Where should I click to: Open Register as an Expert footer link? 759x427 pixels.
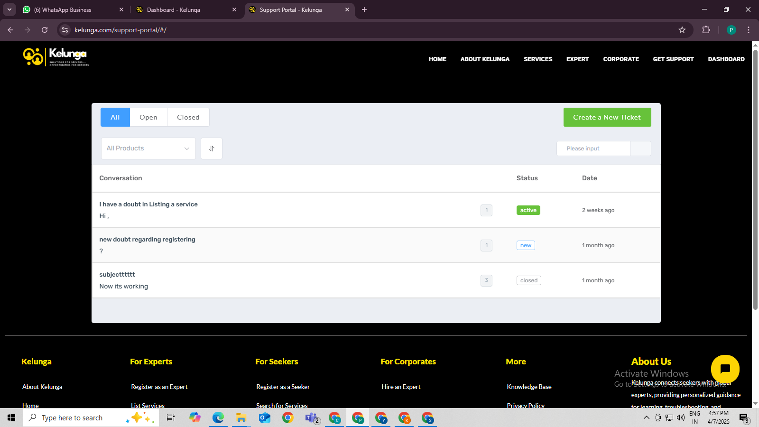click(x=159, y=387)
